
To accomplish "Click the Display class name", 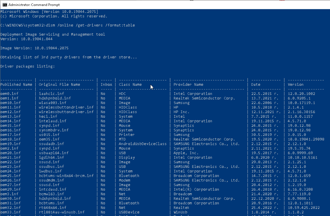I will coord(127,158).
